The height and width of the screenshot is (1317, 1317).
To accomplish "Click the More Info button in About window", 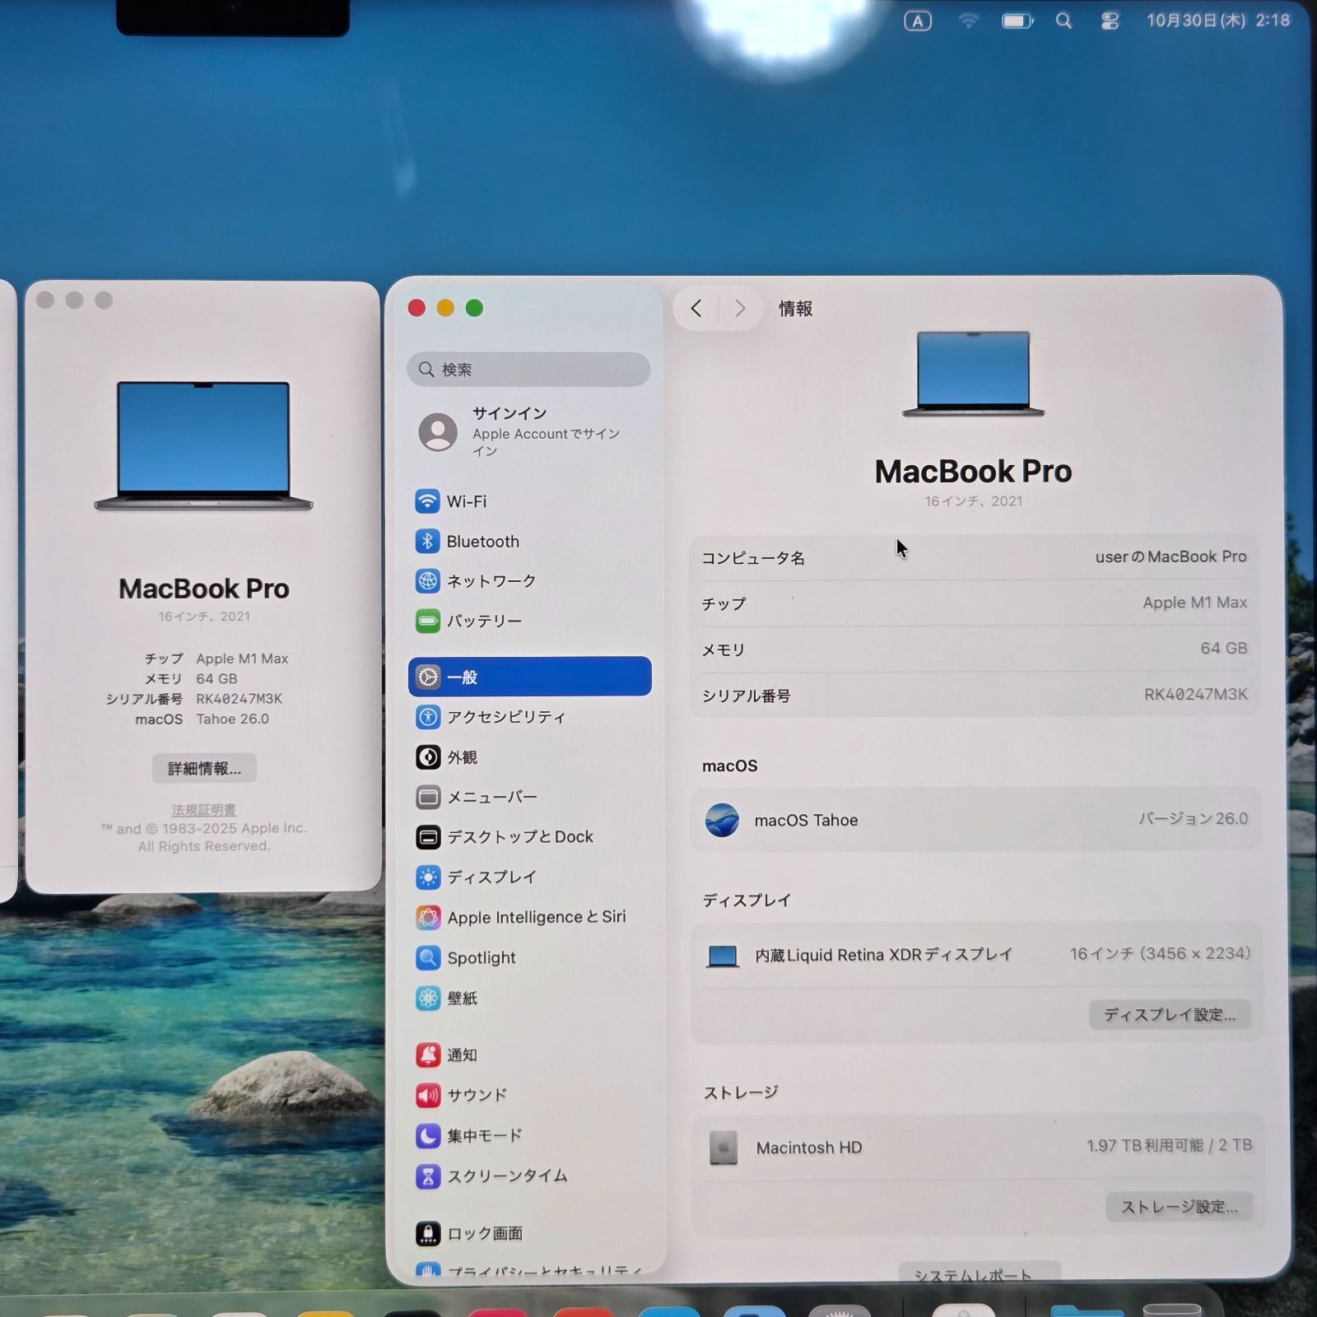I will click(204, 769).
